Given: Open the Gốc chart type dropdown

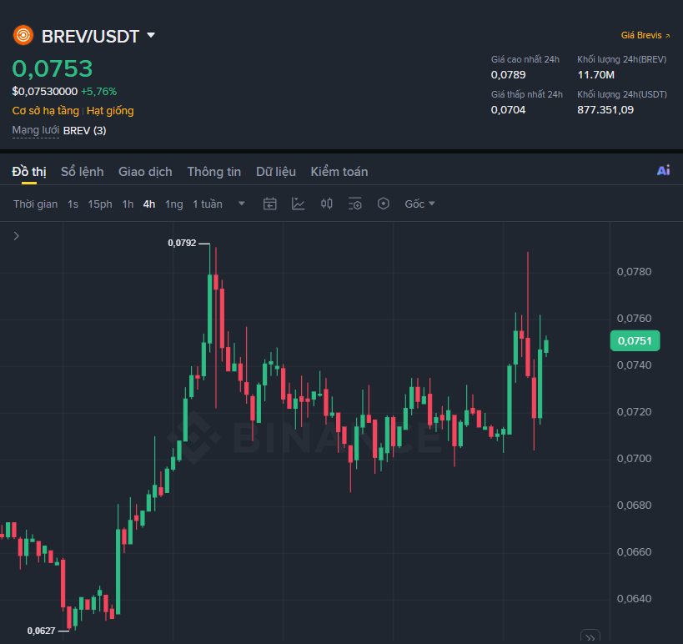Looking at the screenshot, I should (419, 204).
